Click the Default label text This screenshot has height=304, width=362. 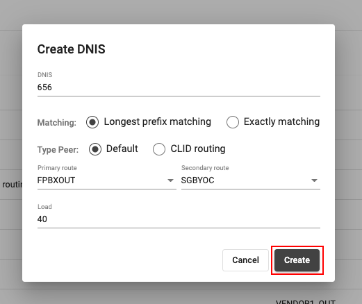click(x=122, y=149)
